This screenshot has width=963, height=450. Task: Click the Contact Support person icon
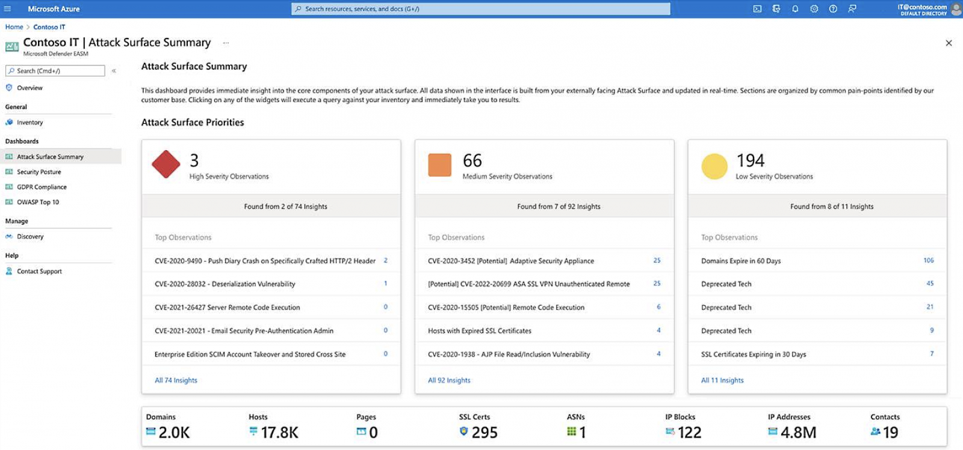[9, 271]
